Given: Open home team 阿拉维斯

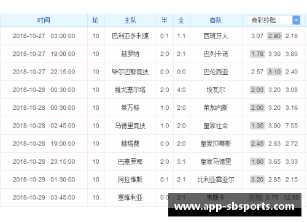Looking at the screenshot, I should tap(130, 180).
